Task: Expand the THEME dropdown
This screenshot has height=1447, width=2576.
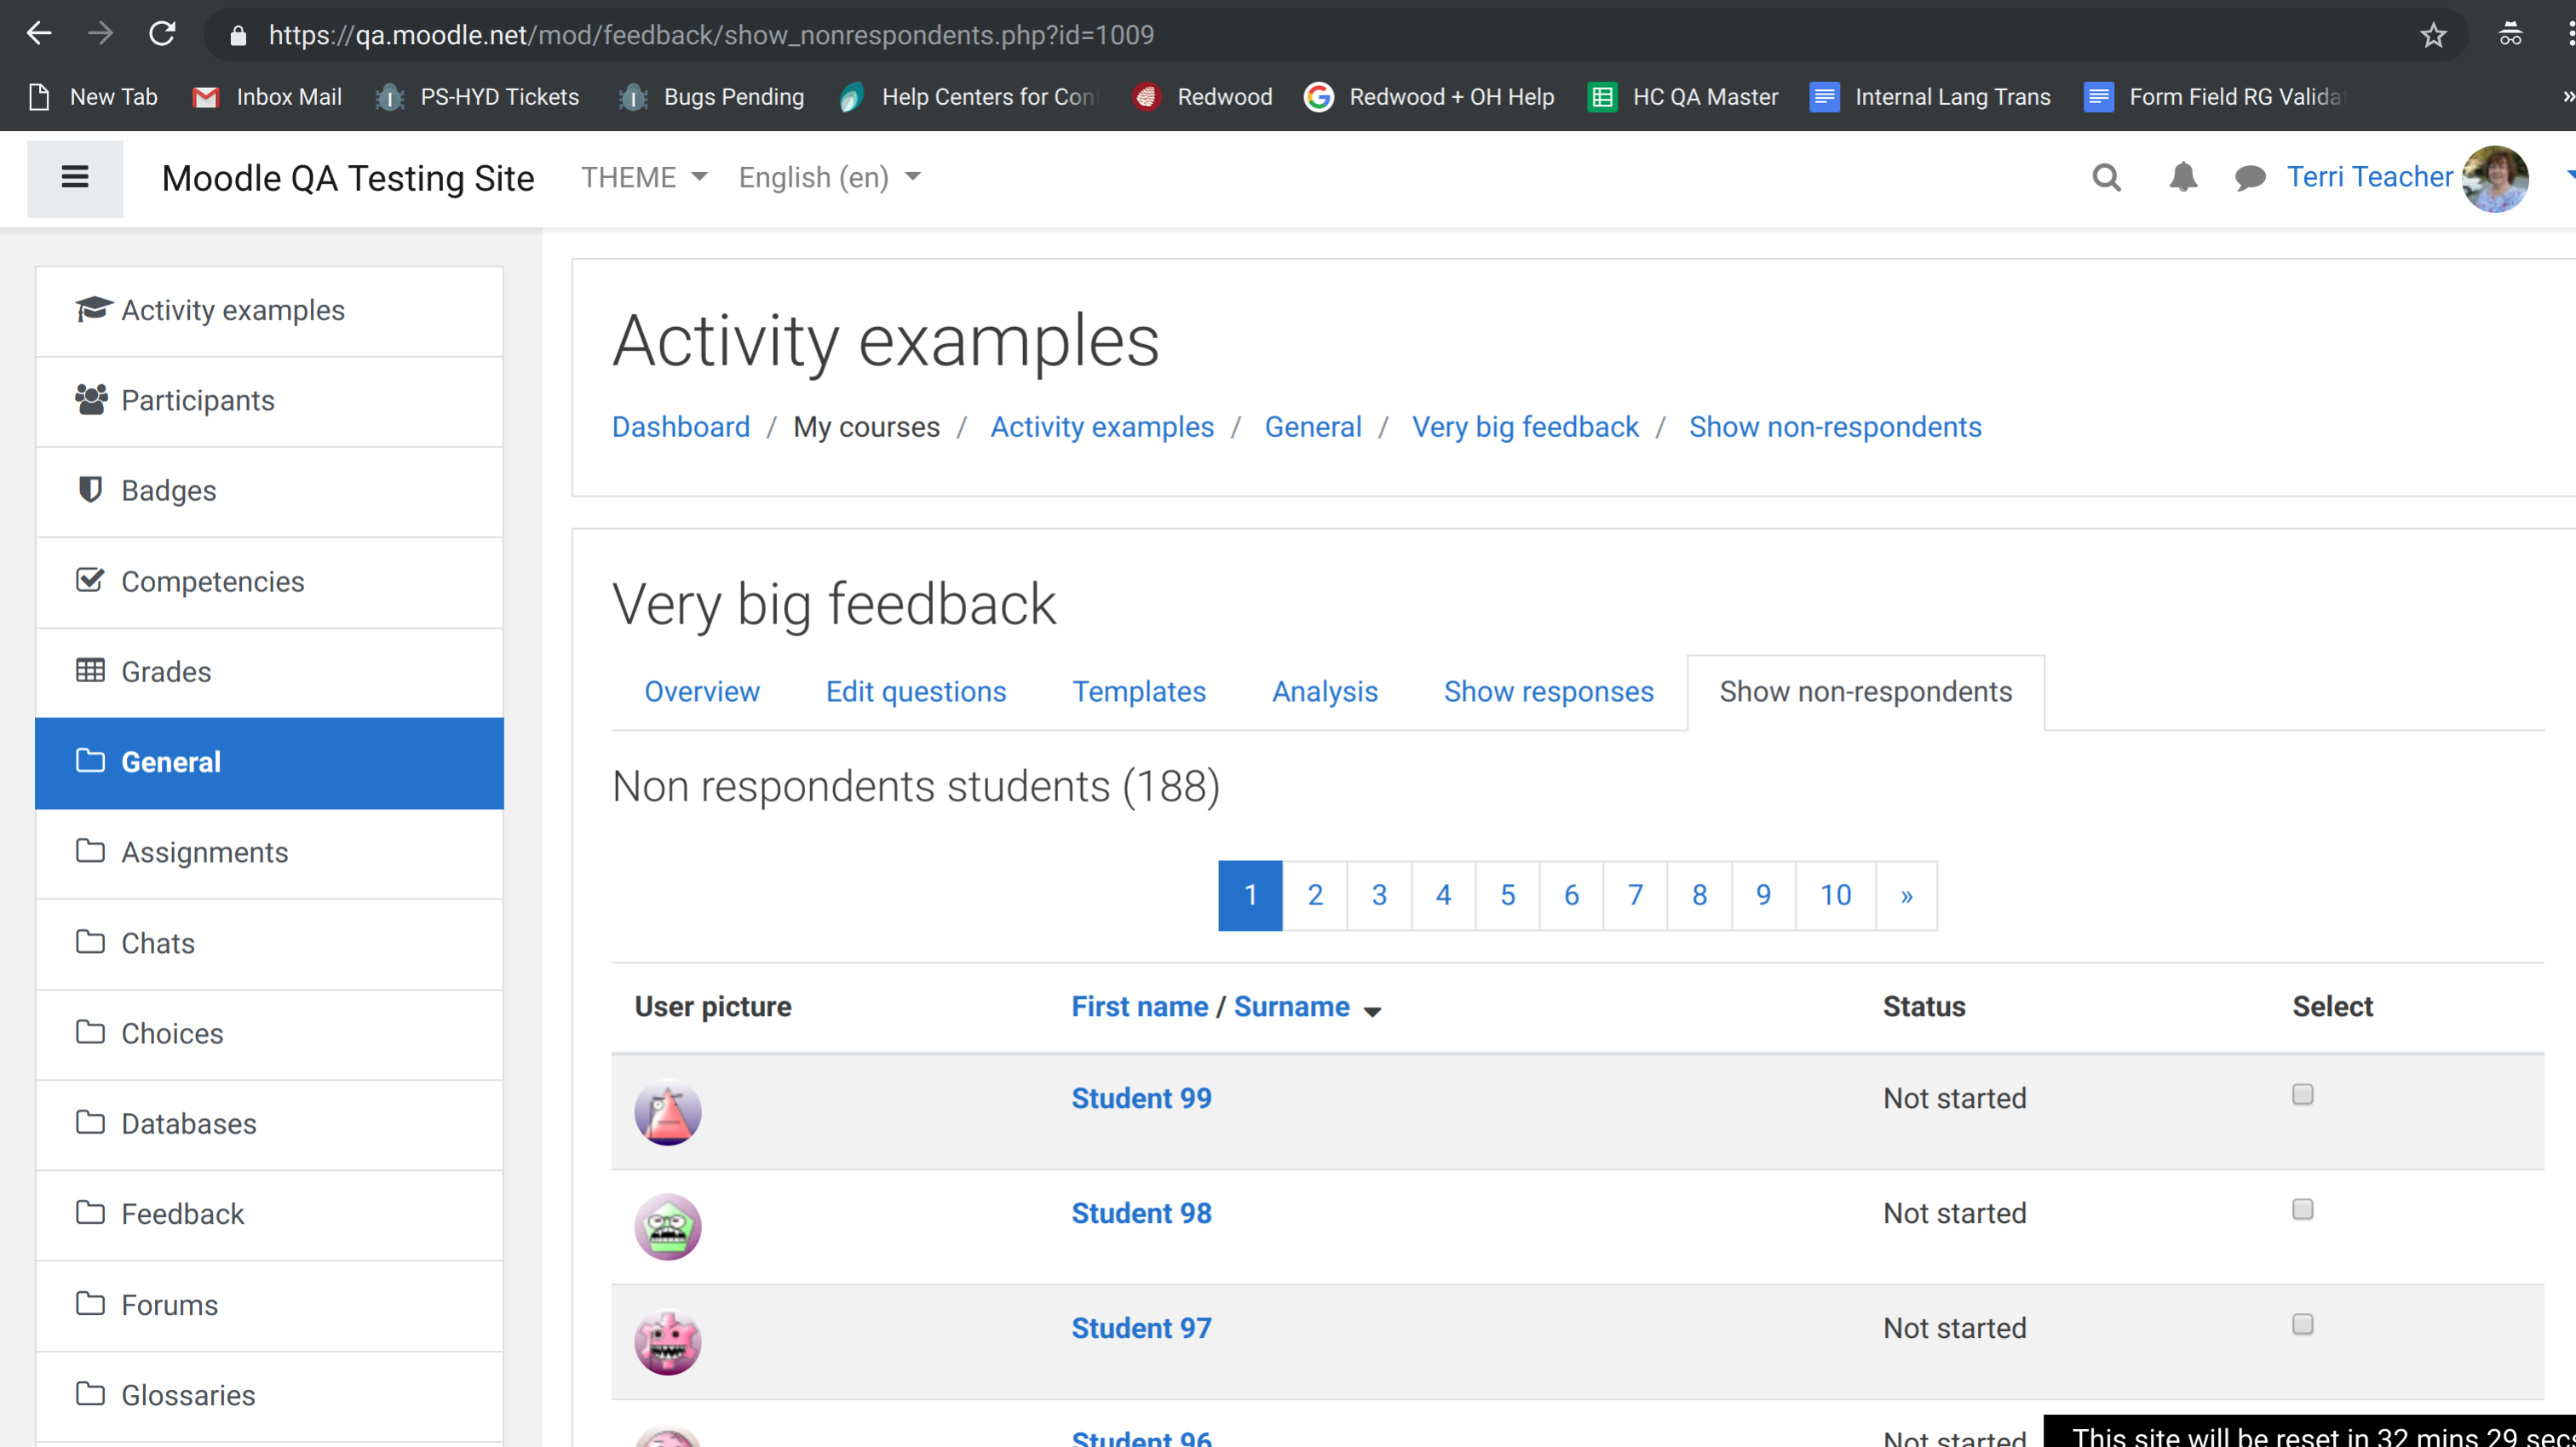Action: pyautogui.click(x=644, y=178)
